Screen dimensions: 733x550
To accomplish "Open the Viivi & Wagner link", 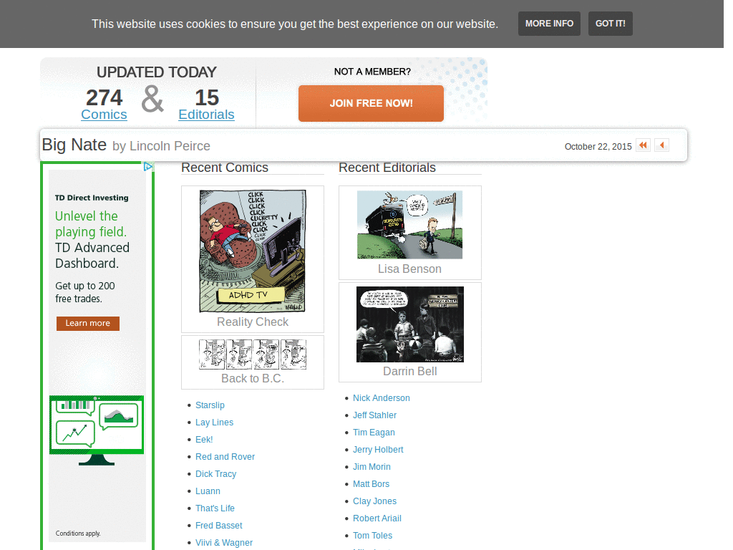I will (224, 543).
